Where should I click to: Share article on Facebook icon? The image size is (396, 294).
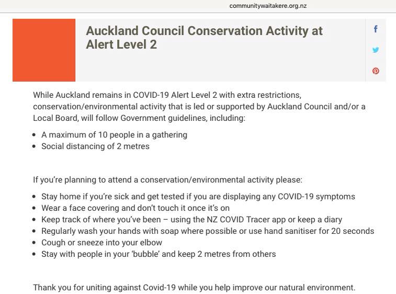pyautogui.click(x=376, y=29)
